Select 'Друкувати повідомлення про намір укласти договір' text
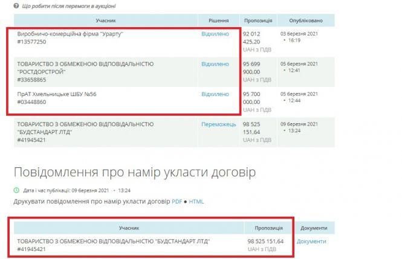Screen dimensions: 402x259 pyautogui.click(x=92, y=202)
